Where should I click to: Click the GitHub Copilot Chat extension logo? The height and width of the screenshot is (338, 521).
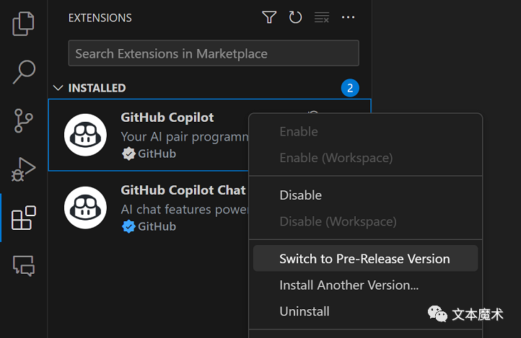85,208
